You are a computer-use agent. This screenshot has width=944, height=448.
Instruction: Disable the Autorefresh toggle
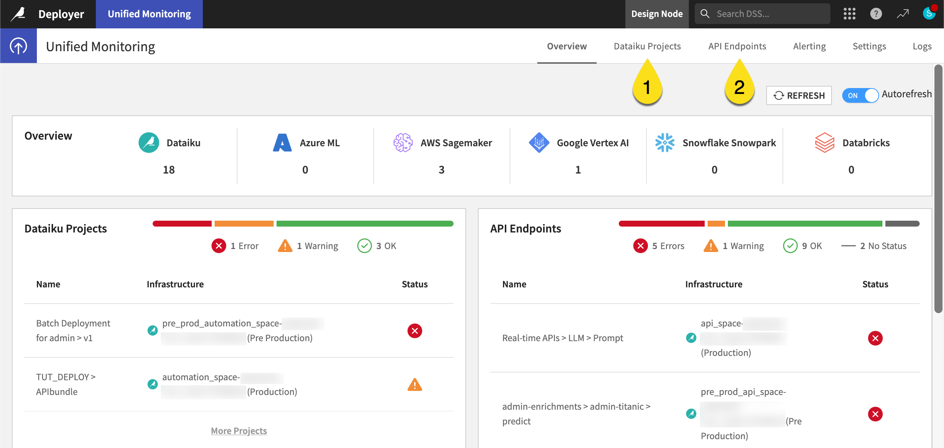click(x=860, y=95)
